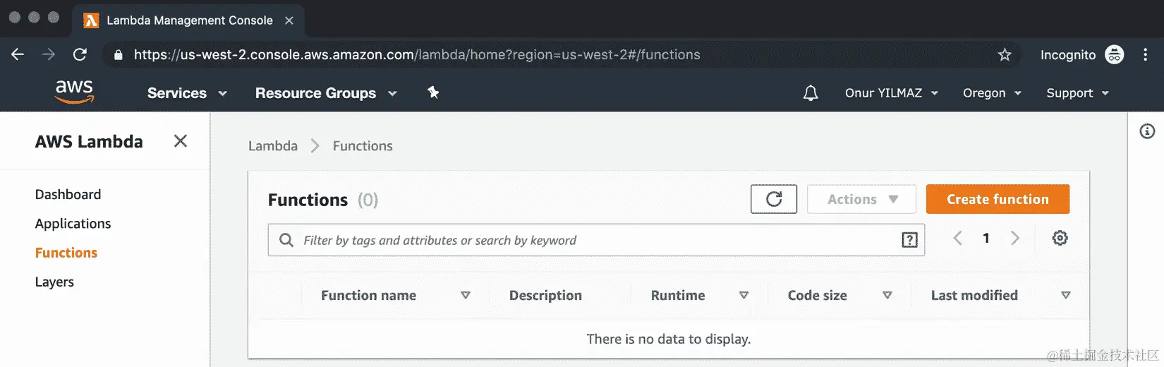Open table preferences gear icon
This screenshot has height=367, width=1164.
point(1060,239)
